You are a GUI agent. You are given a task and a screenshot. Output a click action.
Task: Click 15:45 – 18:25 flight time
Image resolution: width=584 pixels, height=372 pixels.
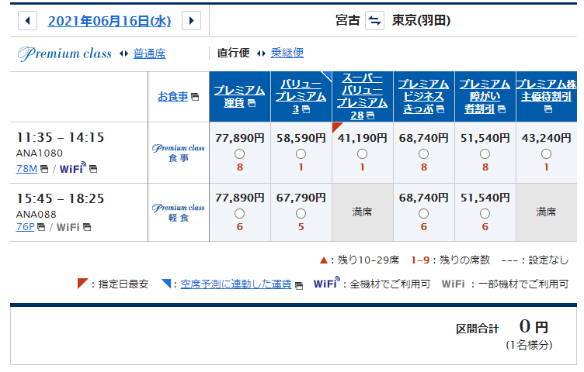(x=61, y=199)
